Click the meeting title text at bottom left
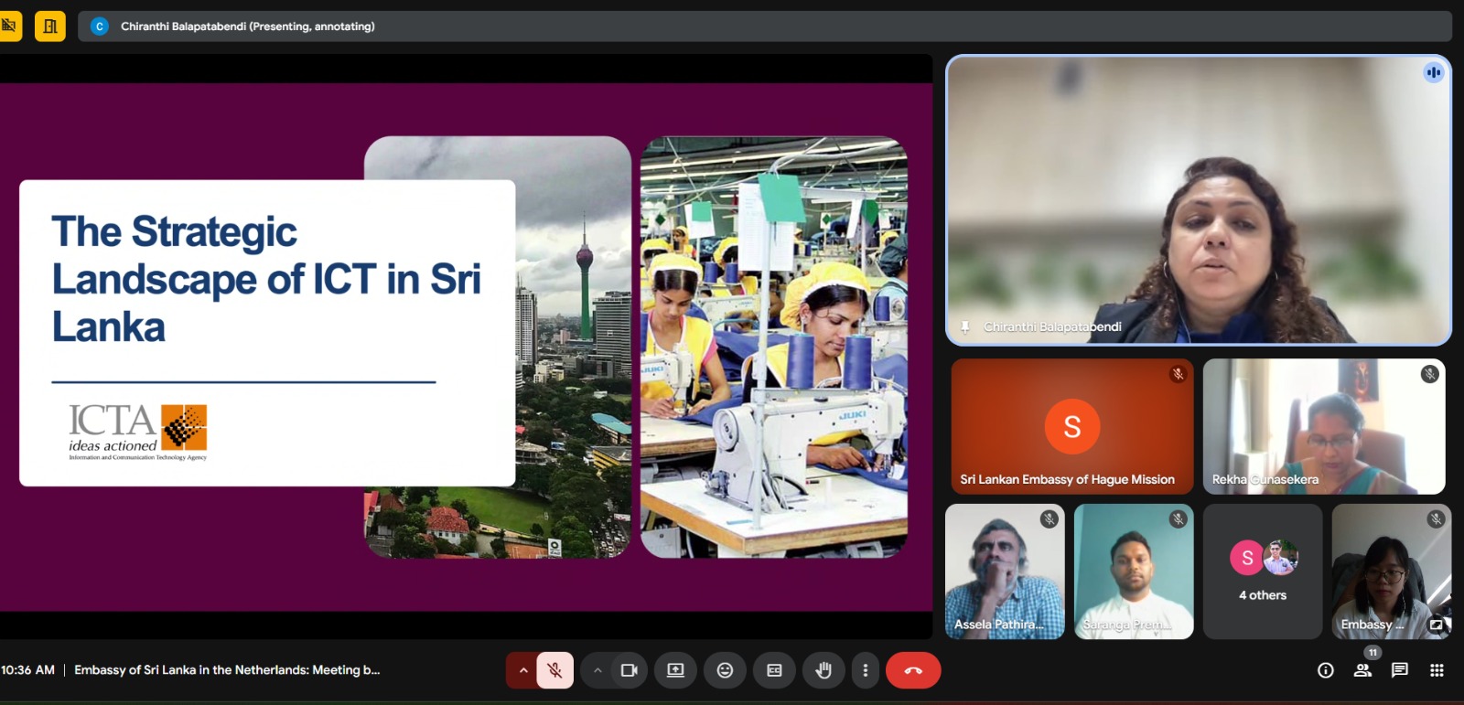This screenshot has width=1464, height=705. tap(227, 670)
